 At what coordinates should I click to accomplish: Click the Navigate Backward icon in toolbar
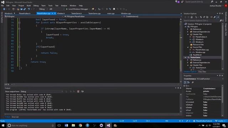coord(4,9)
